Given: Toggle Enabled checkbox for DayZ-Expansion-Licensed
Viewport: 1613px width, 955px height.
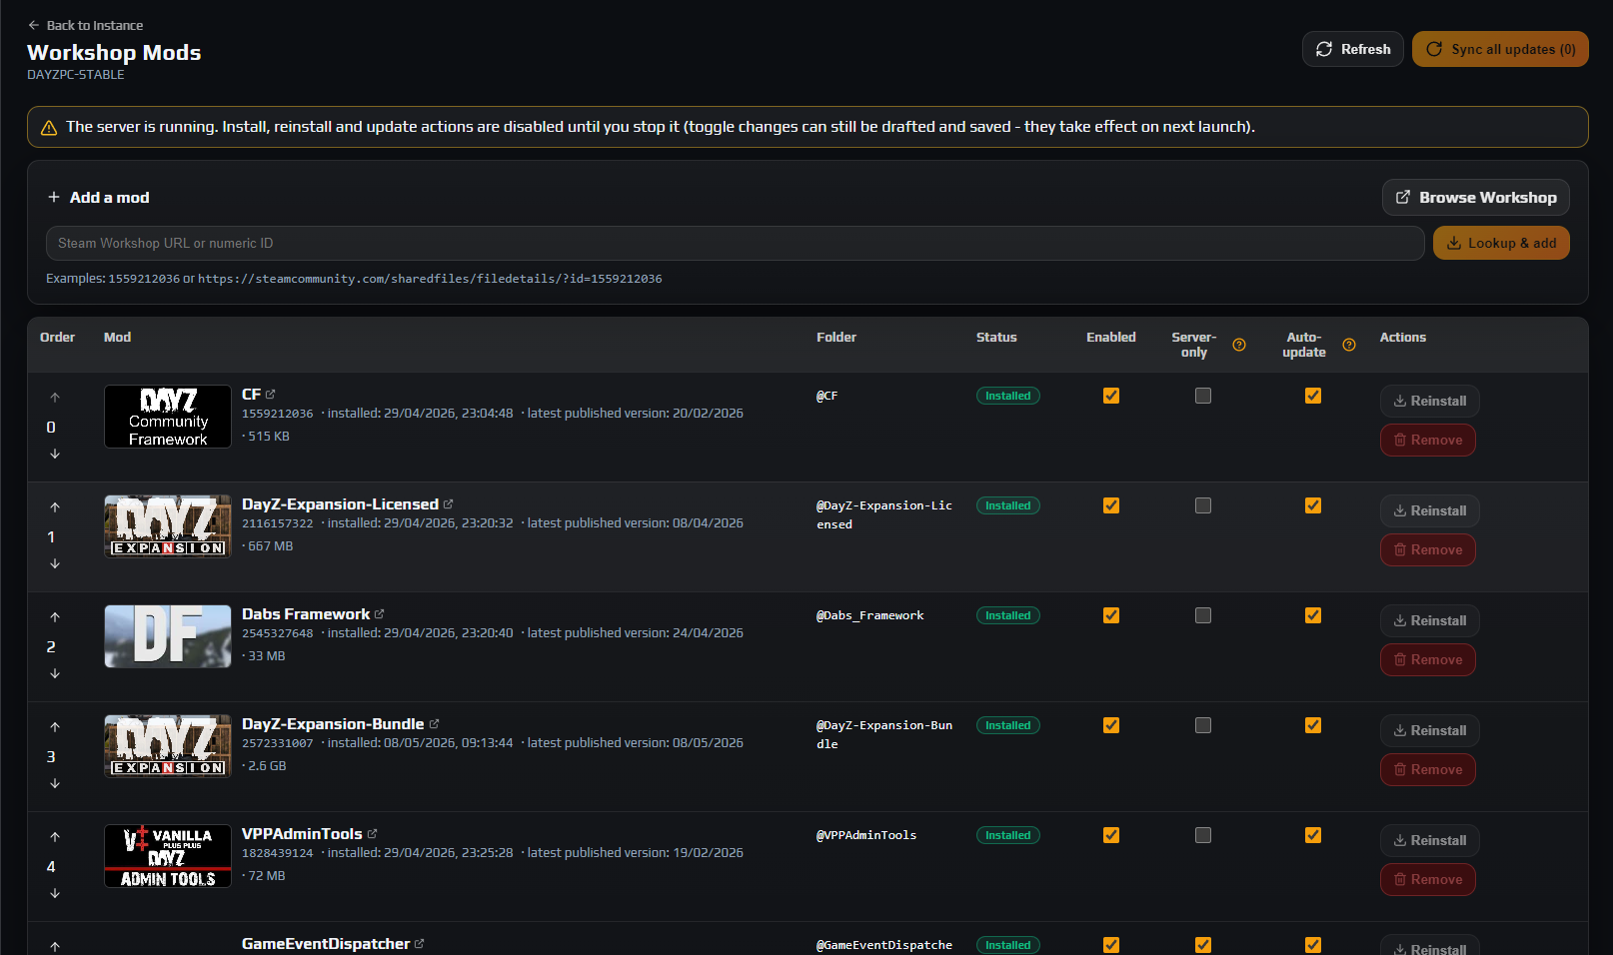Looking at the screenshot, I should pyautogui.click(x=1111, y=505).
